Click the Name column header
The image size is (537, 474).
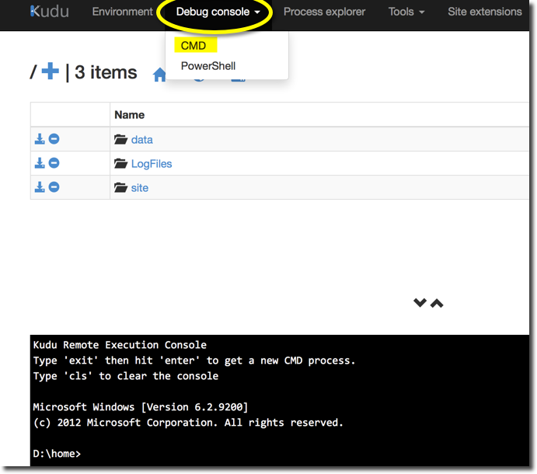tap(130, 115)
